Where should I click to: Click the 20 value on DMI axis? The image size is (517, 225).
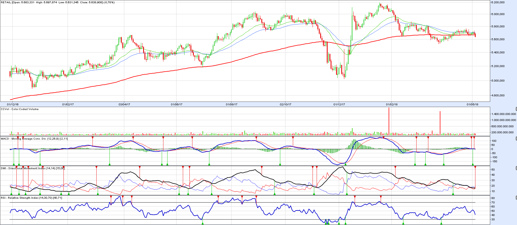point(493,186)
